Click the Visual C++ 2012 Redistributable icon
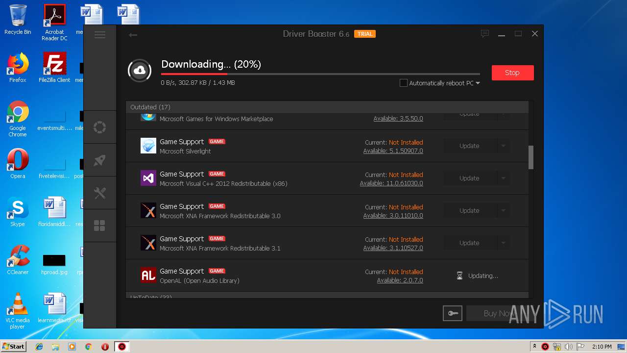Screen dimensions: 627x353 point(148,178)
